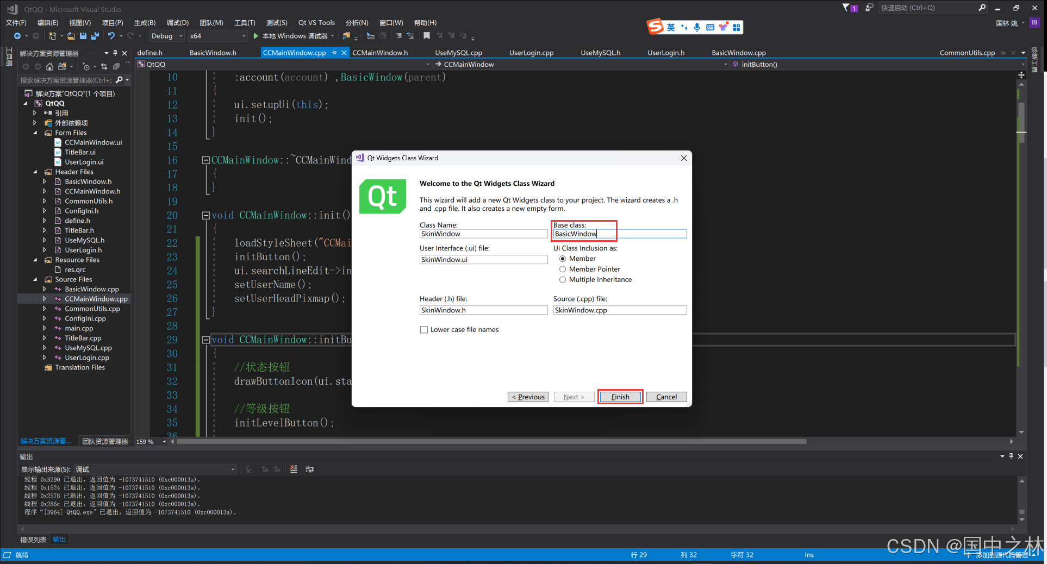The height and width of the screenshot is (564, 1047).
Task: Switch to the BasicWindow.h editor tab
Action: click(x=213, y=53)
